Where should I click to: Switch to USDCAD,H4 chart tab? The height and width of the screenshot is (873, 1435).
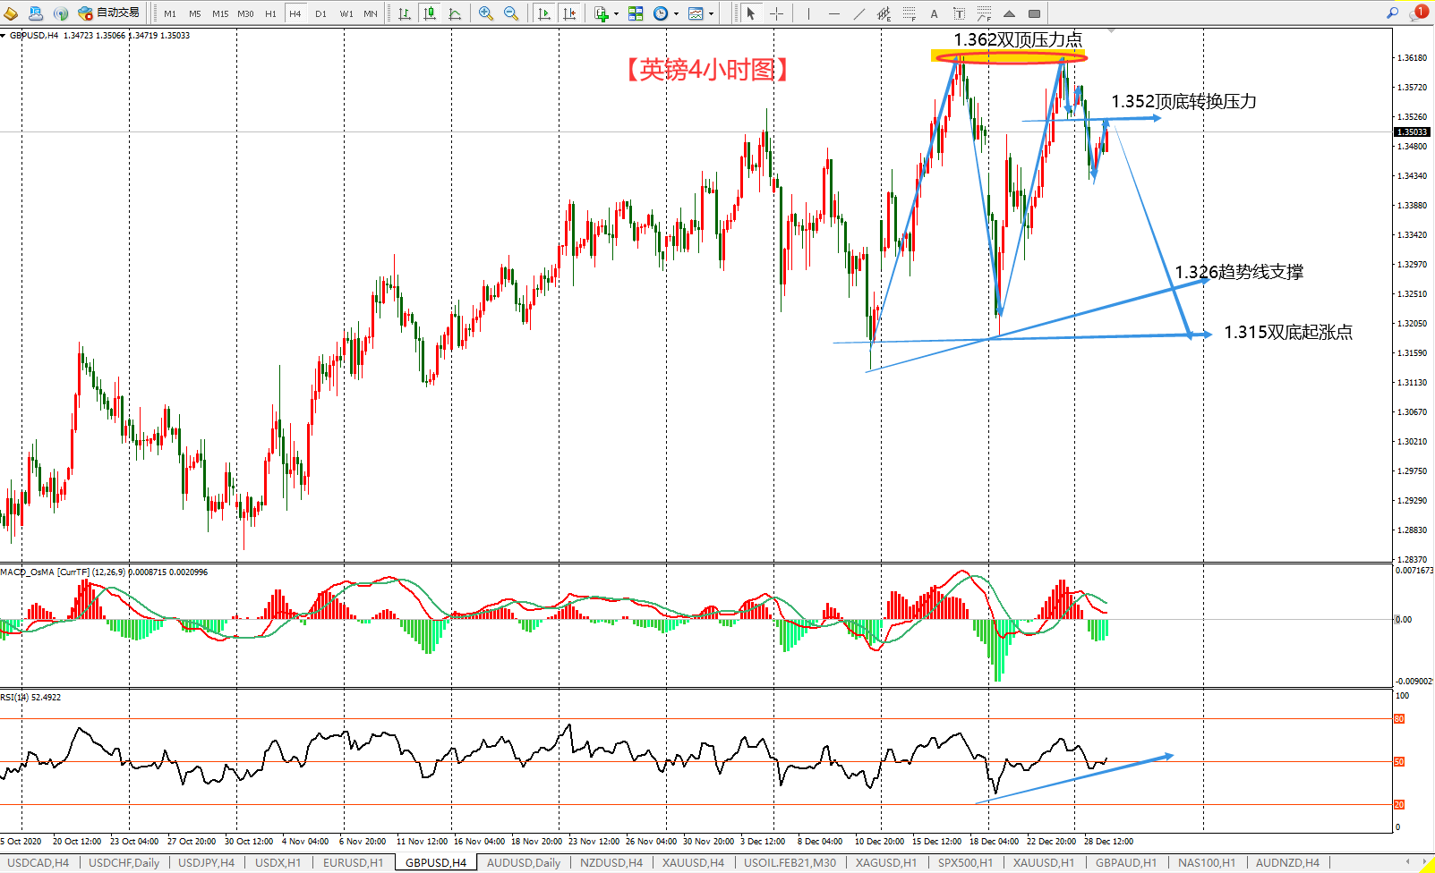[38, 863]
